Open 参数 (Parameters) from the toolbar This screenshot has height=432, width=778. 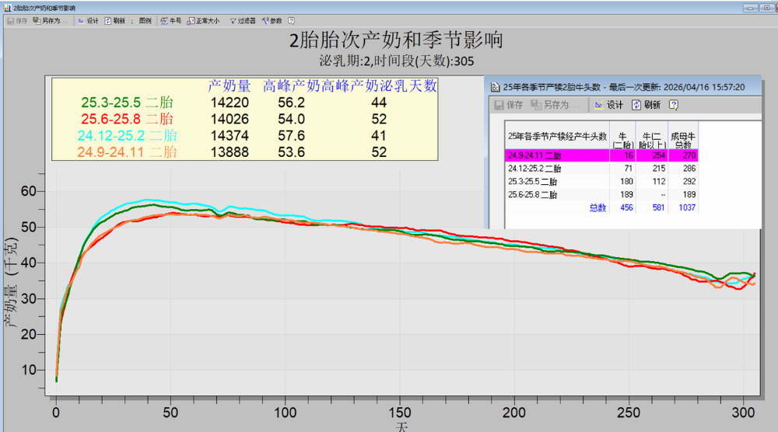tap(272, 21)
